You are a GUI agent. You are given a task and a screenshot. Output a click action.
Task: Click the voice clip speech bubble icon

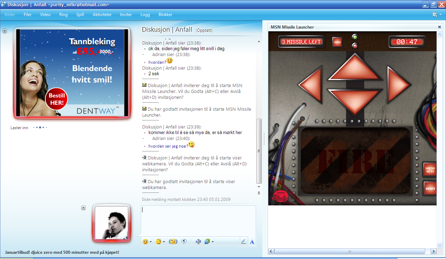pyautogui.click(x=184, y=242)
